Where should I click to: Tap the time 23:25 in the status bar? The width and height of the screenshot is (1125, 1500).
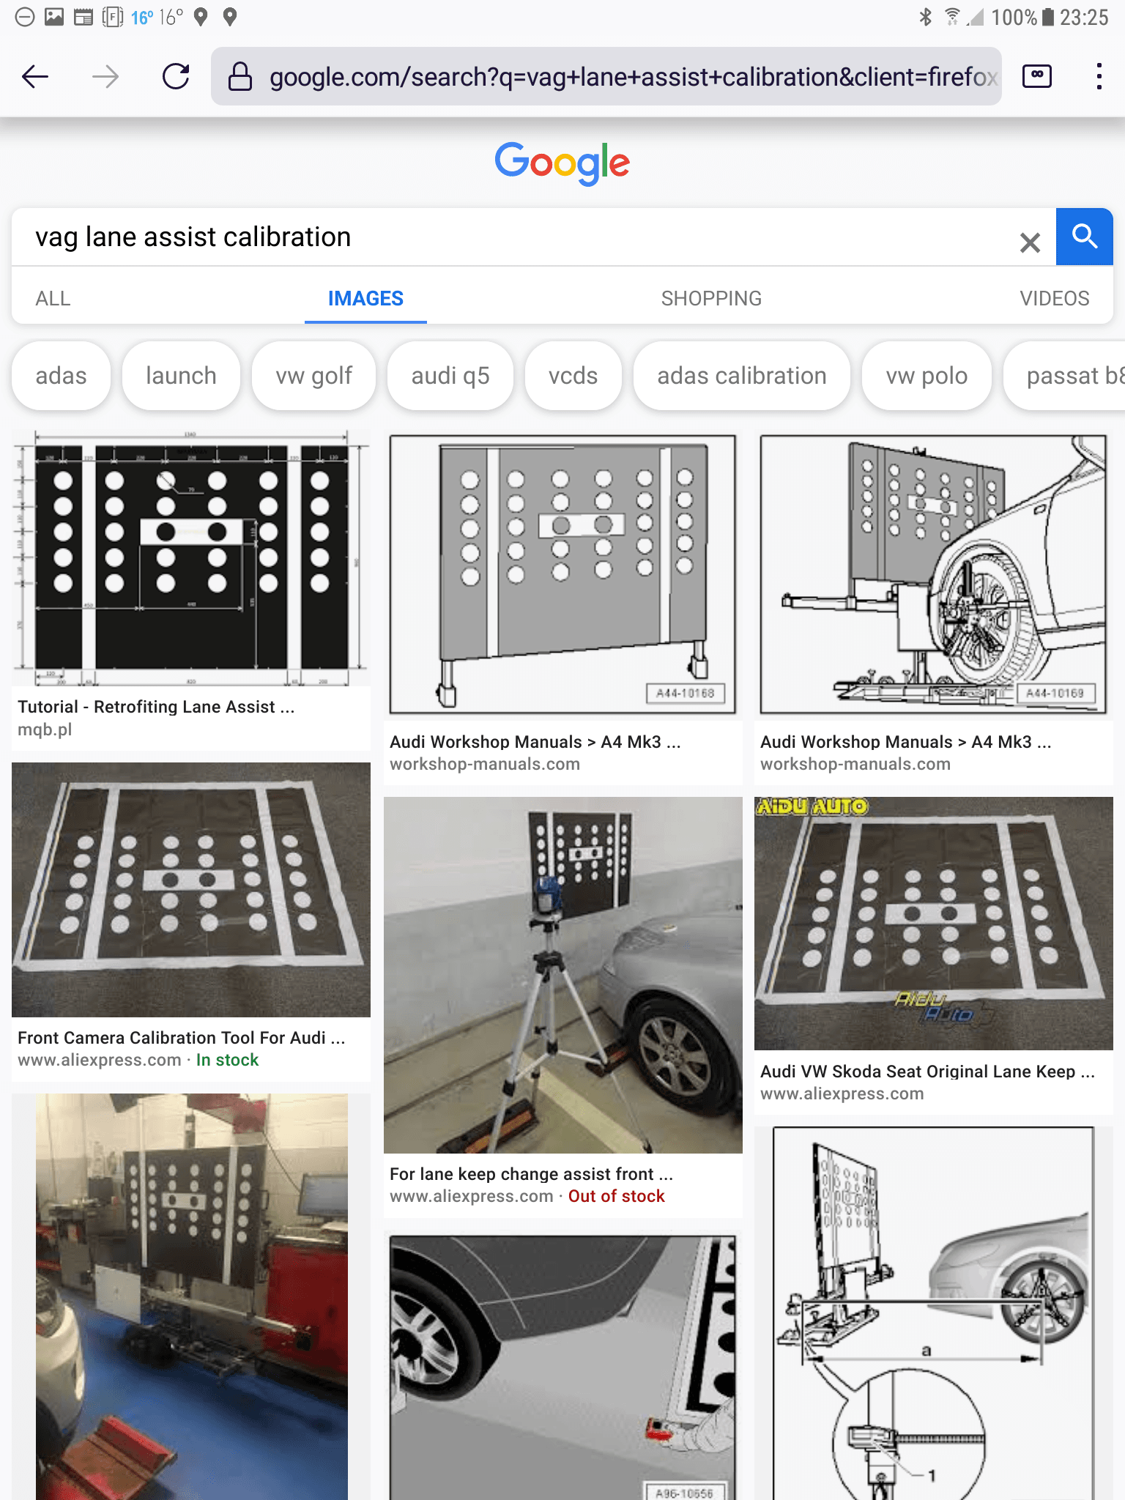click(x=1084, y=17)
